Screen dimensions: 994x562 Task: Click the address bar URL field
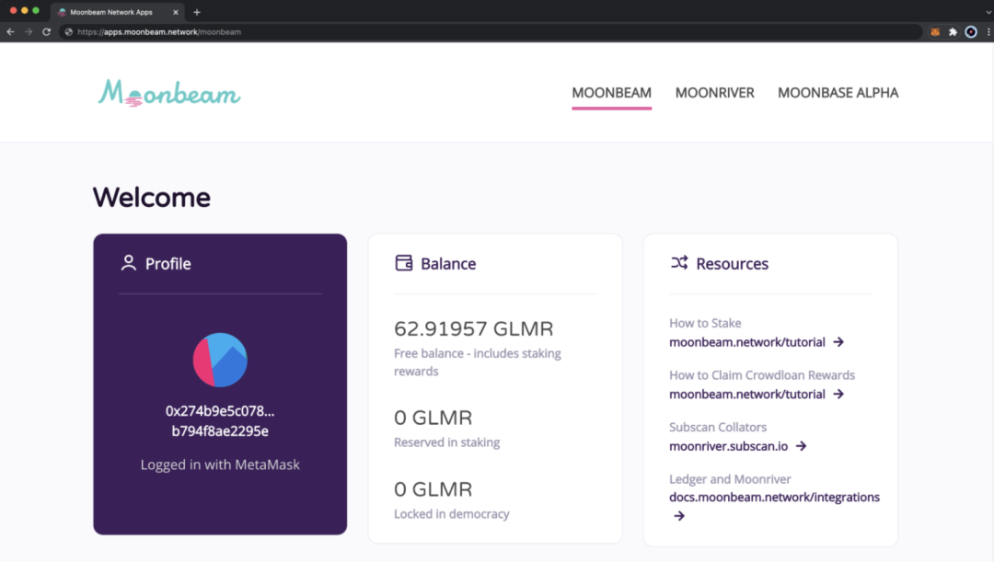[x=490, y=31]
